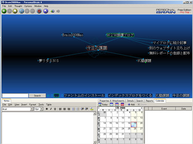The image size is (193, 144).
Task: Open the Notes Insert menu
Action: (x=24, y=105)
